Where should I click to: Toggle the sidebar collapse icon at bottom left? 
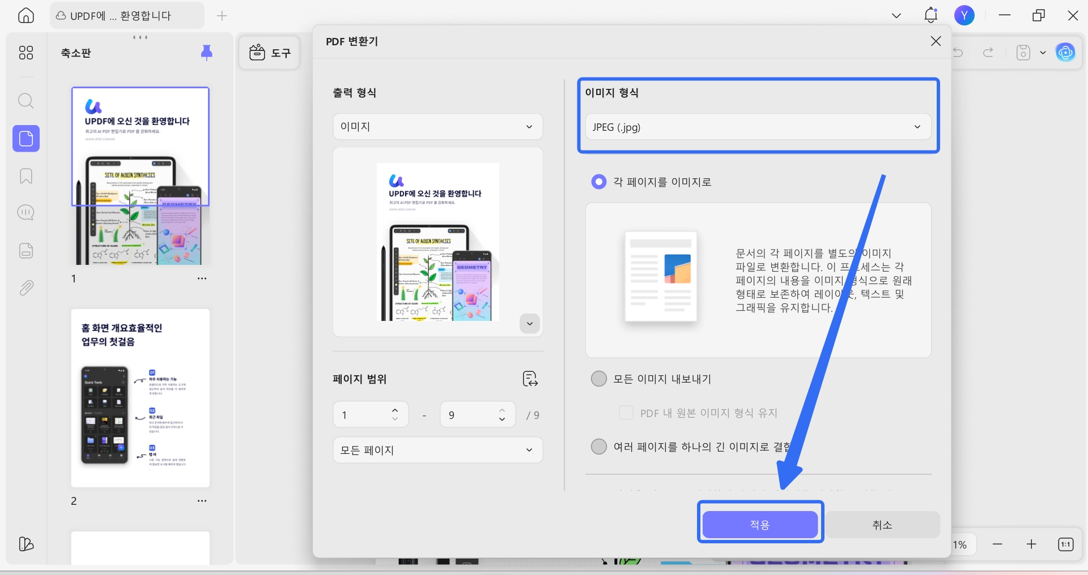pyautogui.click(x=26, y=544)
